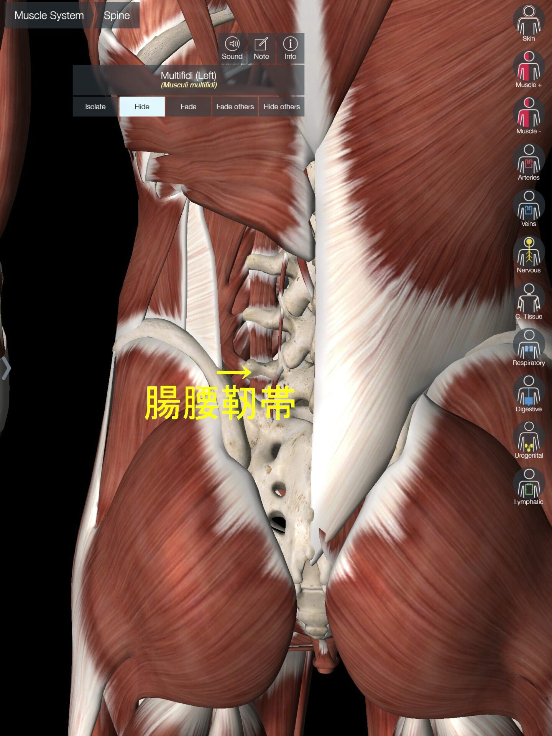Open the Info panel for Multifidi
Image resolution: width=552 pixels, height=736 pixels.
[x=290, y=48]
